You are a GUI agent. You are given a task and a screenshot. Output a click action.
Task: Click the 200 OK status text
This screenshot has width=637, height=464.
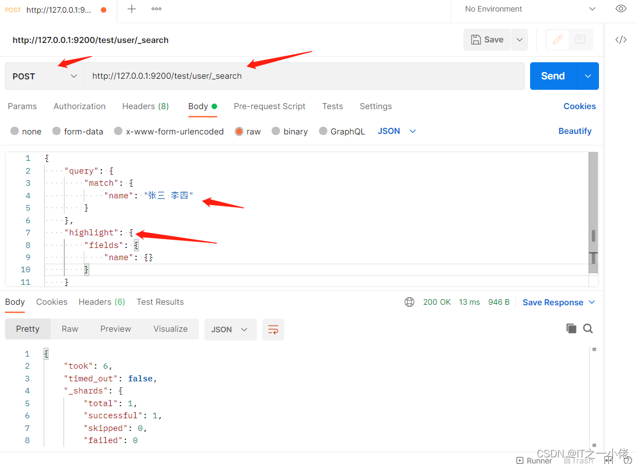tap(437, 302)
